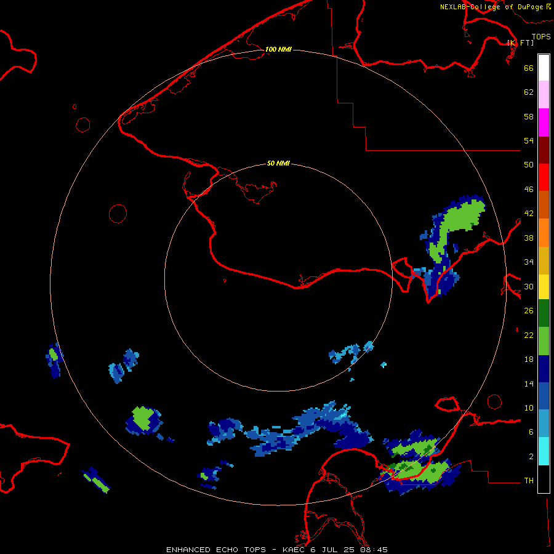
Task: Click the white swatch at the top of the tops legend
Action: (x=544, y=68)
